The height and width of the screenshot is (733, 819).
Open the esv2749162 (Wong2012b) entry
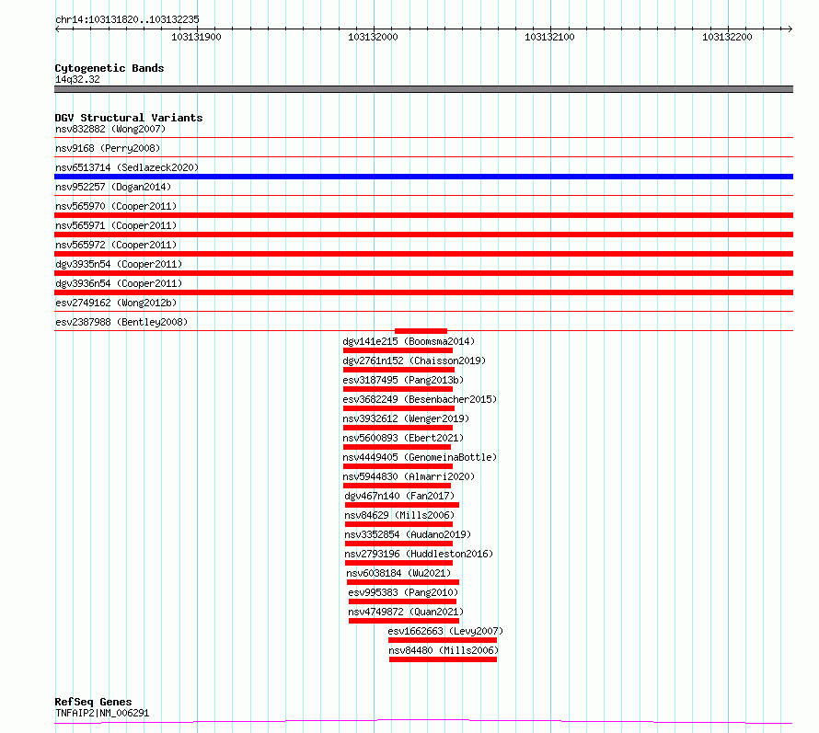tap(116, 303)
